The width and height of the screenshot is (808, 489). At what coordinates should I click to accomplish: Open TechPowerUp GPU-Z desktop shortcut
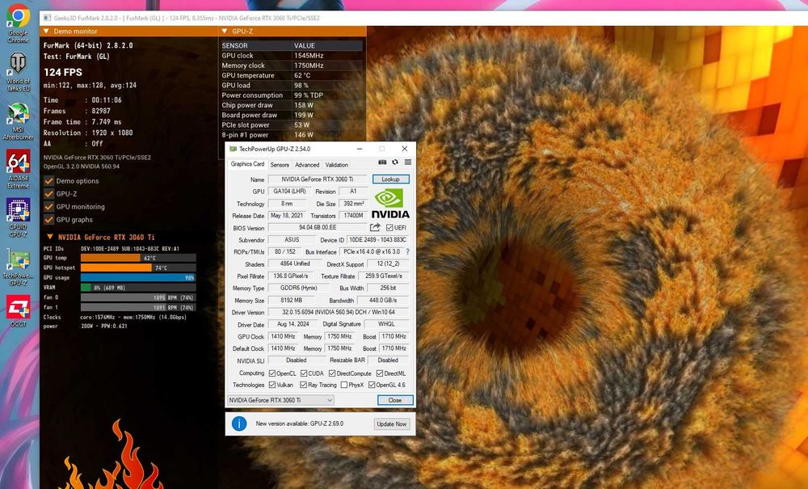pos(18,267)
